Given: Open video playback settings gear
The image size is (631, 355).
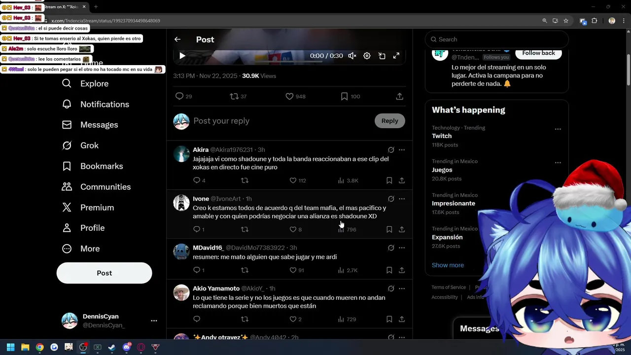Looking at the screenshot, I should [x=367, y=56].
